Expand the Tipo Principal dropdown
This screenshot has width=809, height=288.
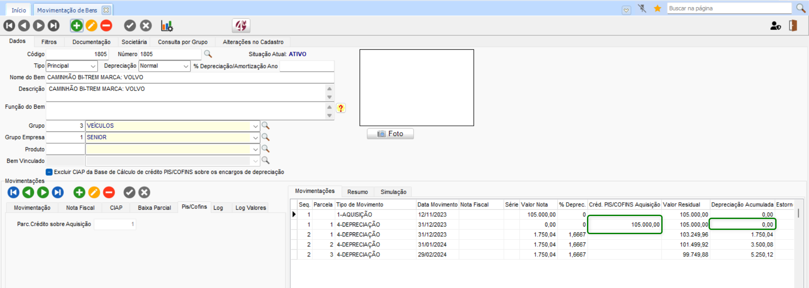93,66
